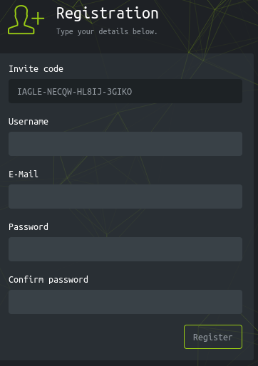Viewport: 258px width, 366px height.
Task: Click the E-Mail label
Action: 24,174
